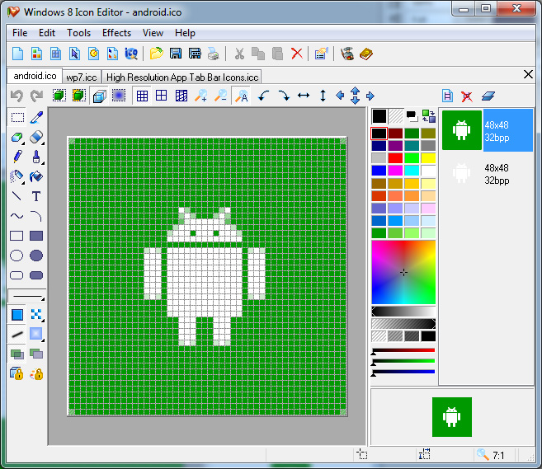542x469 pixels.
Task: Choose the curve line tool
Action: (x=16, y=216)
